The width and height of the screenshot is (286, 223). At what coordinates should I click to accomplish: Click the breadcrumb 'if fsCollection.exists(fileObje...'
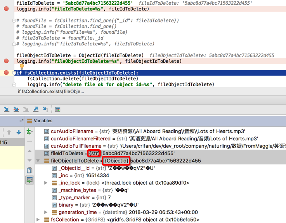[x=51, y=92]
